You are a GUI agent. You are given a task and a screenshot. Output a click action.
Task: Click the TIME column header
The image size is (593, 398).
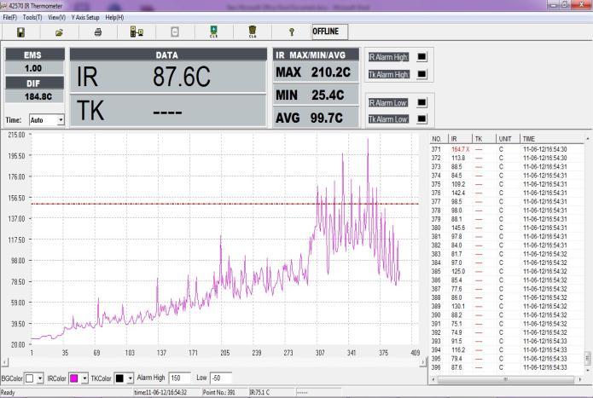551,139
